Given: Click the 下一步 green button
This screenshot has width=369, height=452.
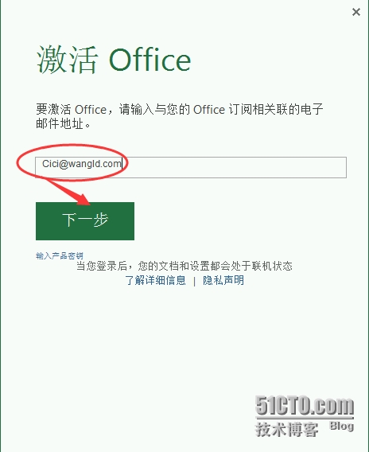Looking at the screenshot, I should [85, 221].
